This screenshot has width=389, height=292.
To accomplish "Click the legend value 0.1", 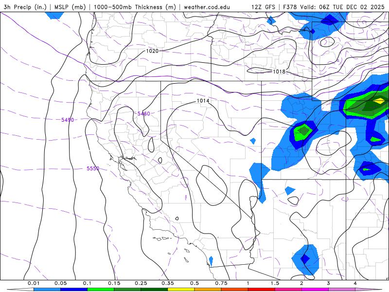I will click(x=88, y=283).
